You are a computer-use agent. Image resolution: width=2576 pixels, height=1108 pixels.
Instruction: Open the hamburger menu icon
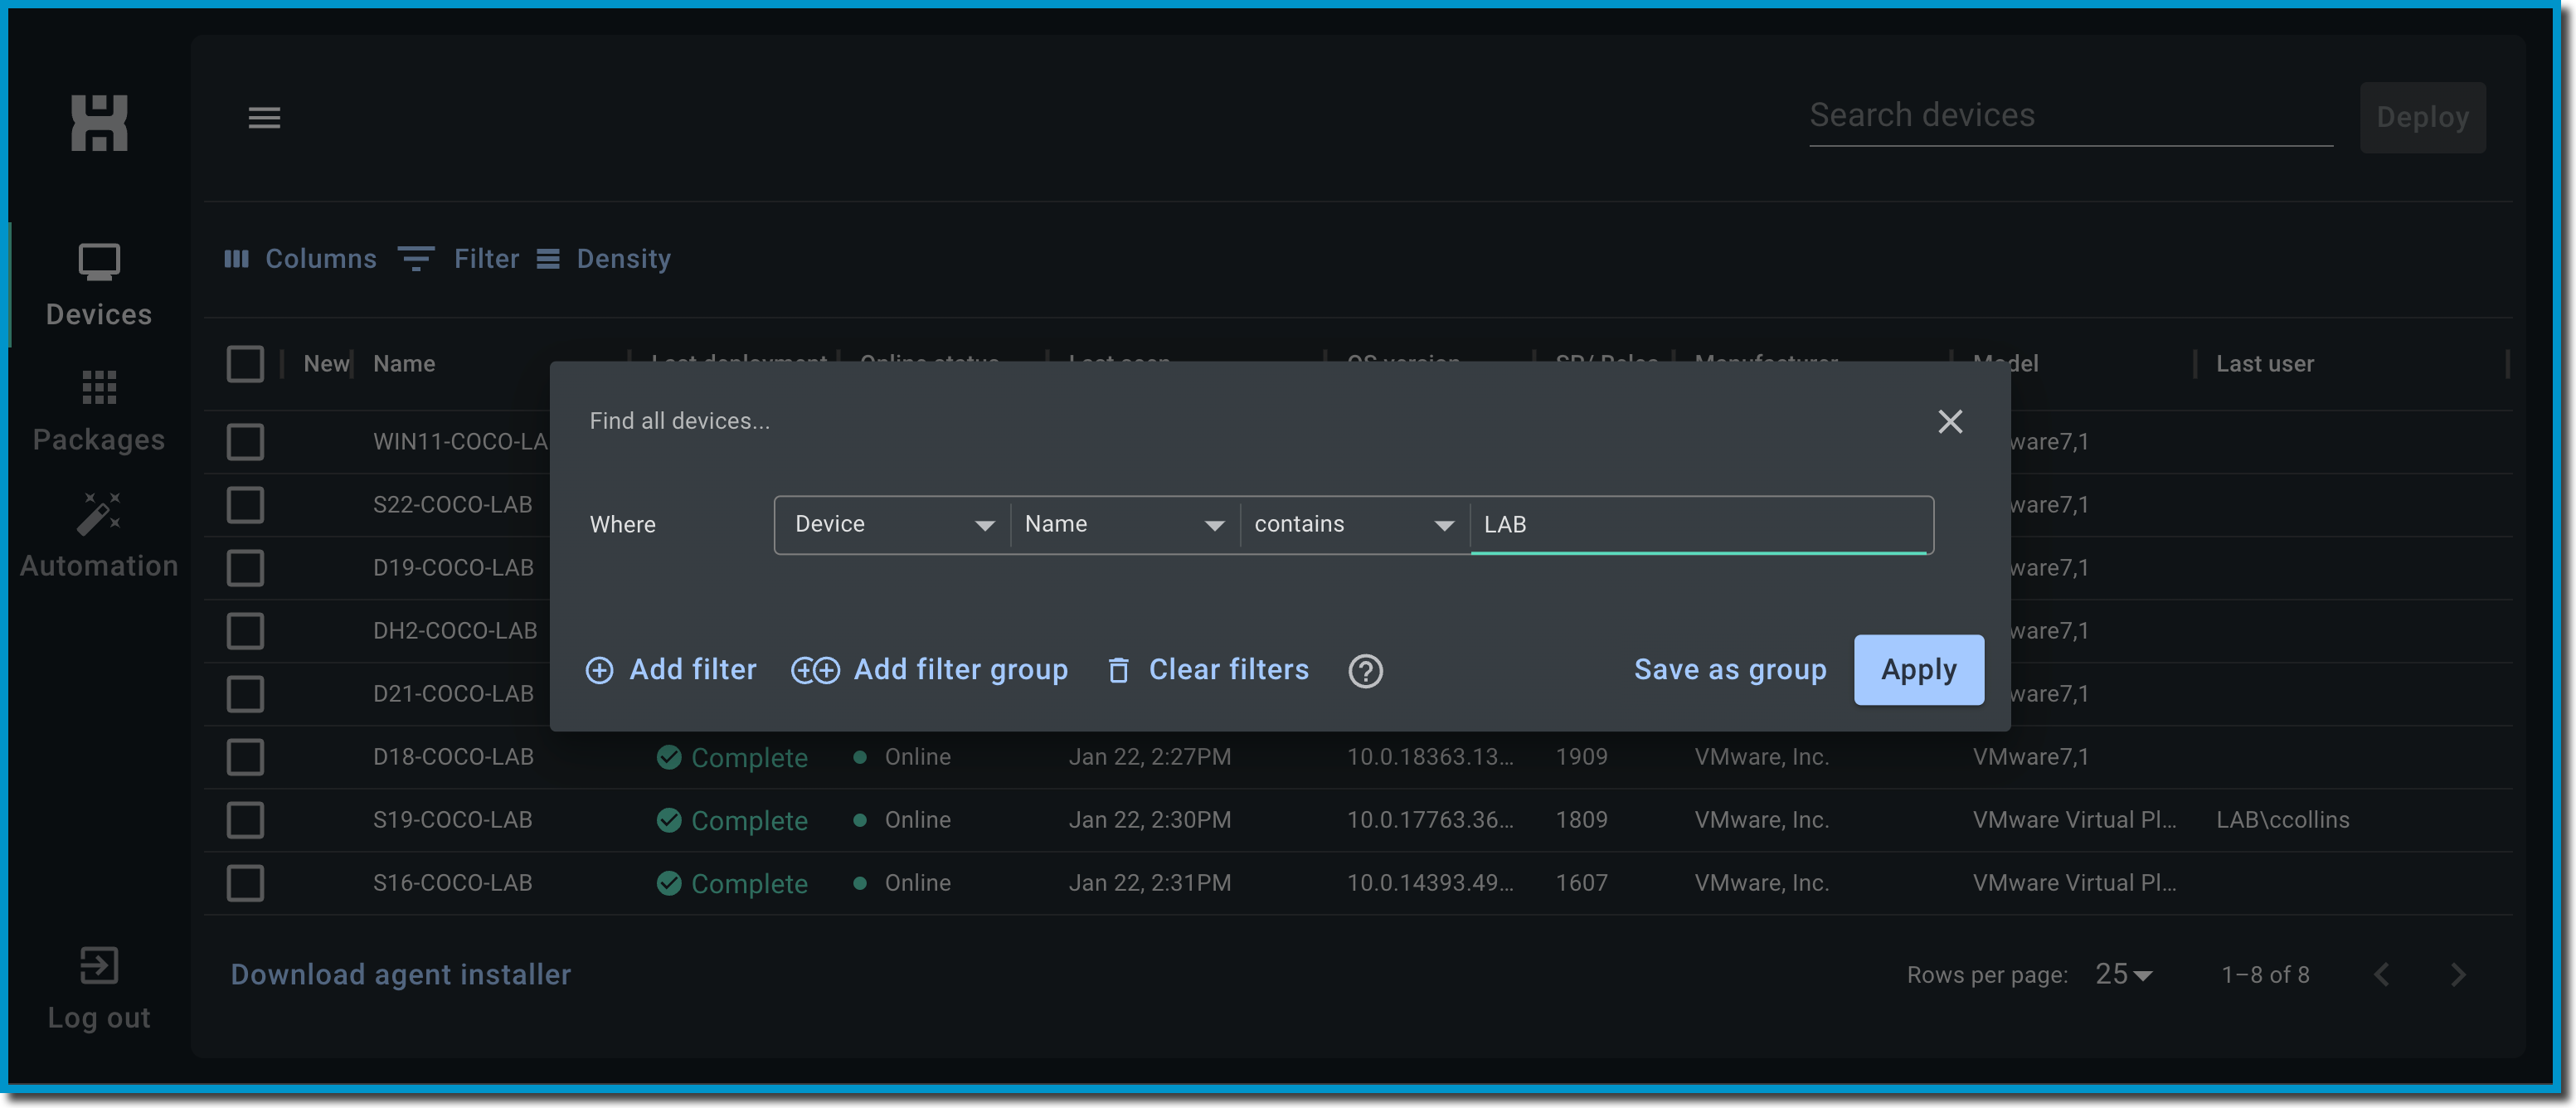click(264, 118)
